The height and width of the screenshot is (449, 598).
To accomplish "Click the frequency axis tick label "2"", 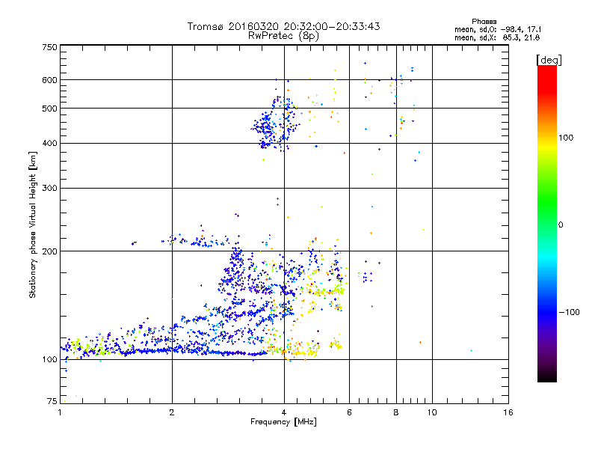I will click(172, 412).
